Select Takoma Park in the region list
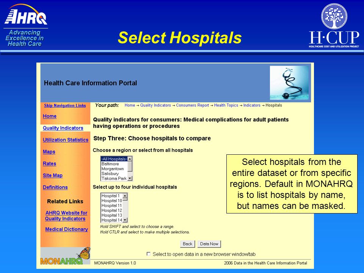 tap(114, 179)
